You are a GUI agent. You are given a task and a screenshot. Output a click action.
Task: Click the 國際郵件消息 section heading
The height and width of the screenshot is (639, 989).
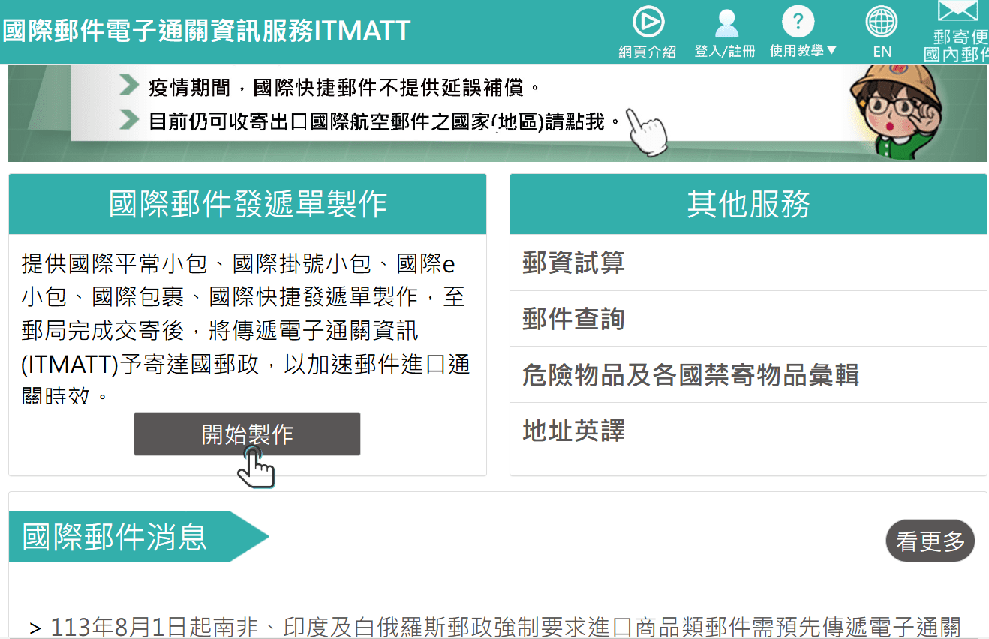115,537
